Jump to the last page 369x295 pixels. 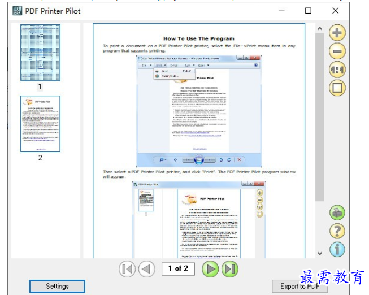tap(229, 269)
